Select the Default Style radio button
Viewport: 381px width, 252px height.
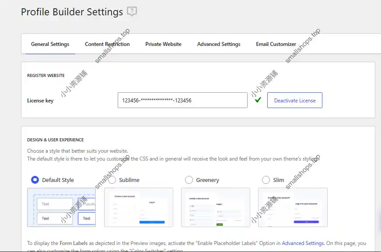[x=35, y=180]
